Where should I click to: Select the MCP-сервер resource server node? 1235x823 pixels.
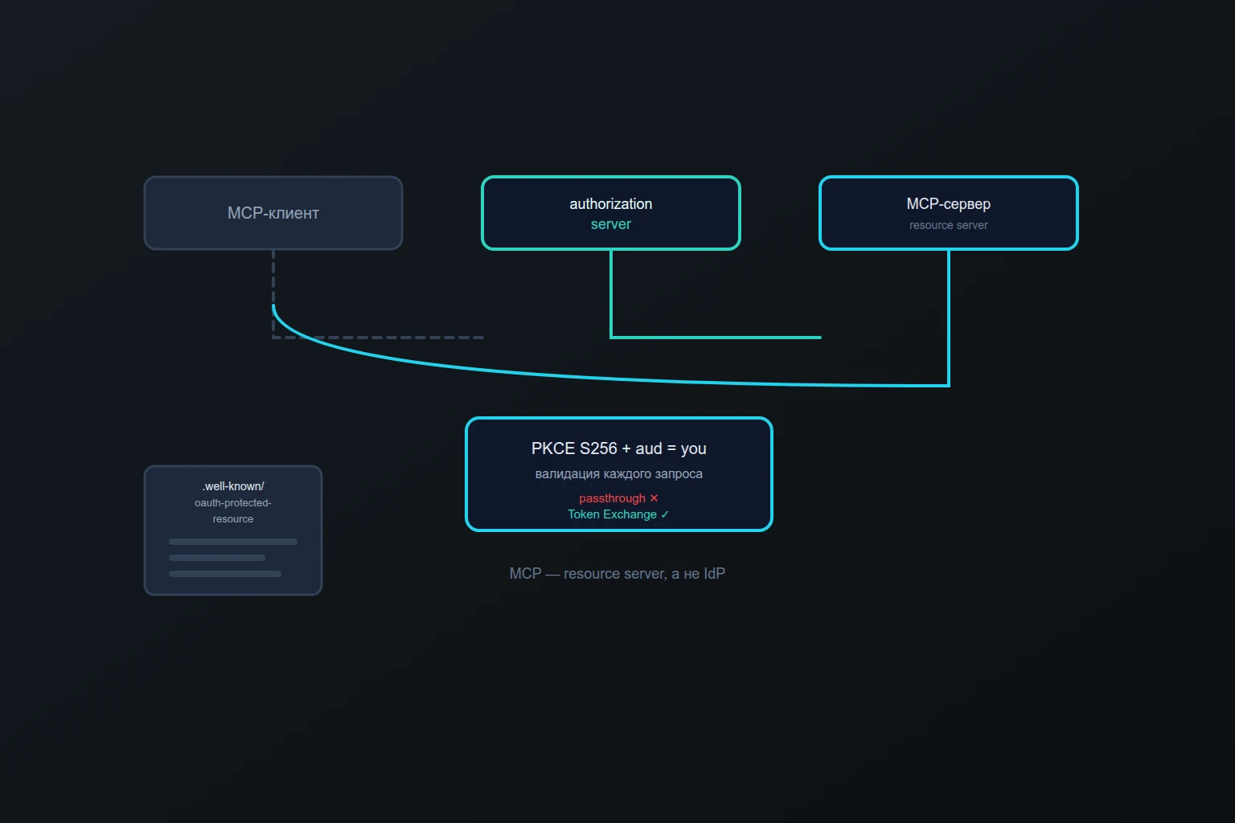tap(949, 213)
